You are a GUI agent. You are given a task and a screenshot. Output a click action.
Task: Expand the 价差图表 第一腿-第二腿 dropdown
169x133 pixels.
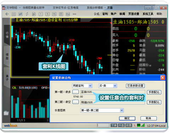[102, 110]
